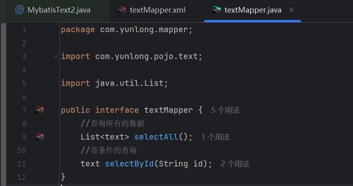Open the 2 usages hint for selectById
The height and width of the screenshot is (186, 353).
coord(235,164)
